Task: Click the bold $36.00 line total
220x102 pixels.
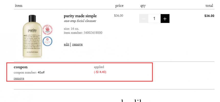Action: (209, 16)
